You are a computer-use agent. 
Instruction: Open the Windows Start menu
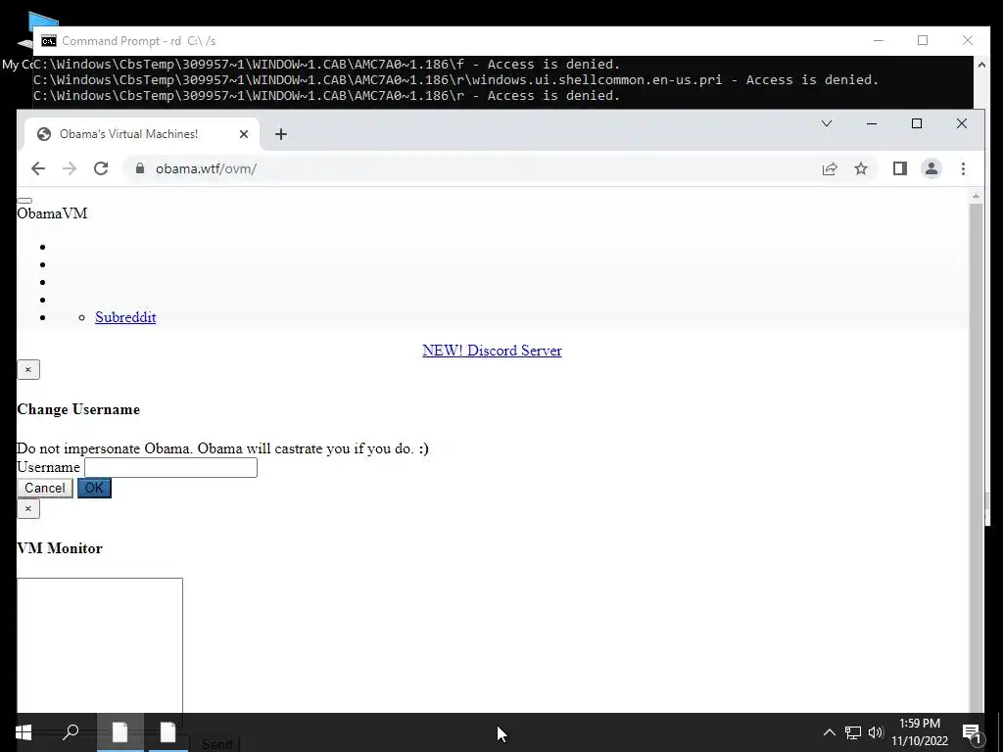click(24, 732)
